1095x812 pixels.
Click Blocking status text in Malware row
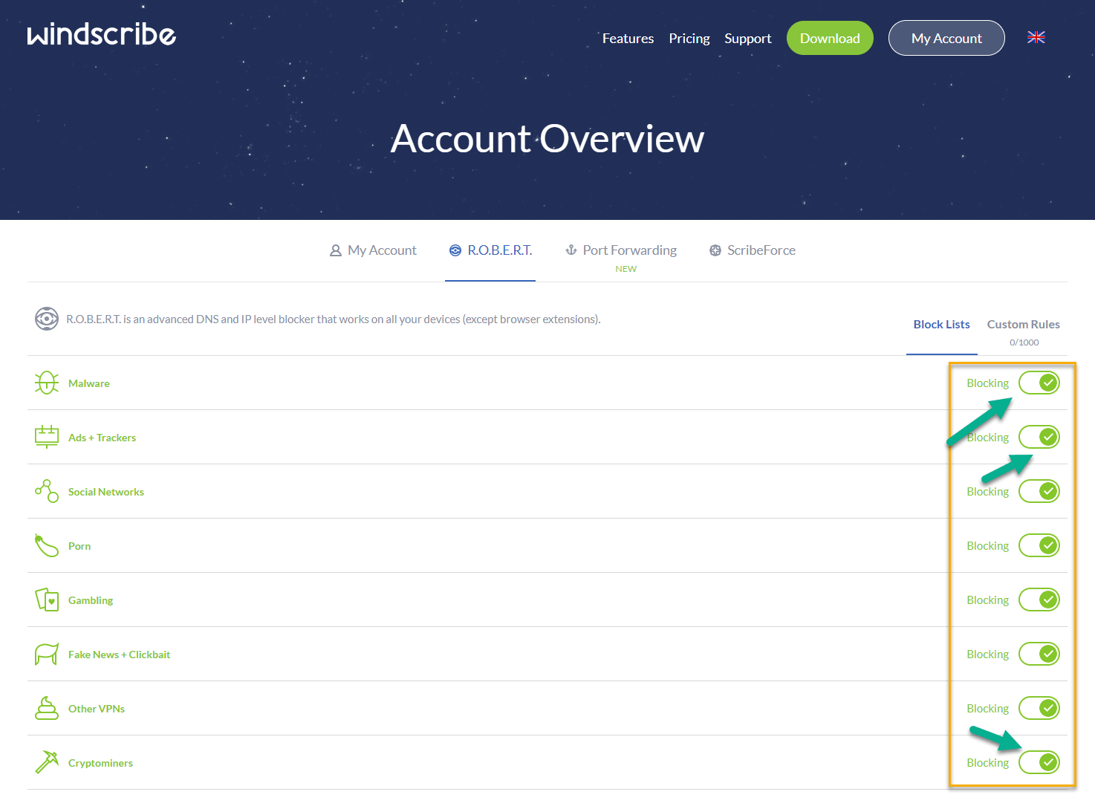click(987, 383)
